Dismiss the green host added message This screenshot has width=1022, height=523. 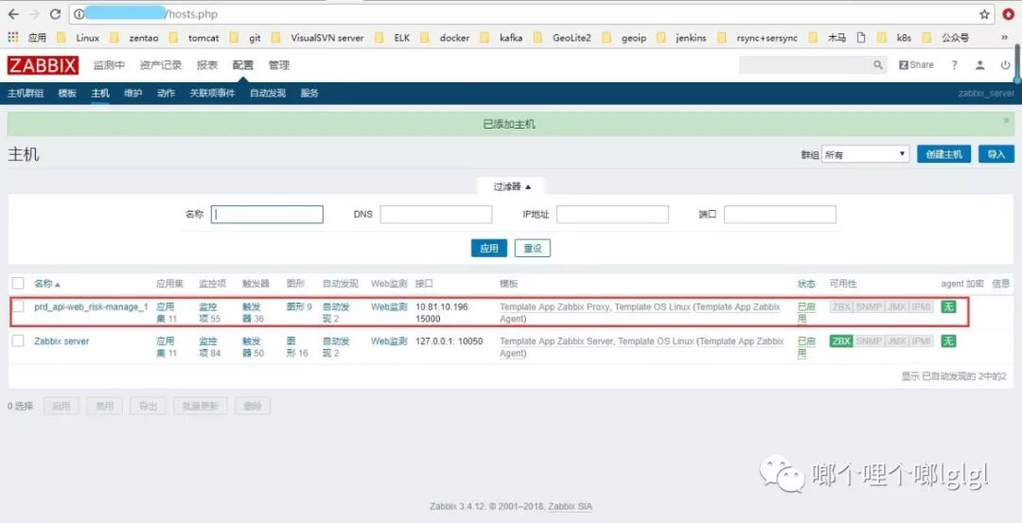point(1006,120)
